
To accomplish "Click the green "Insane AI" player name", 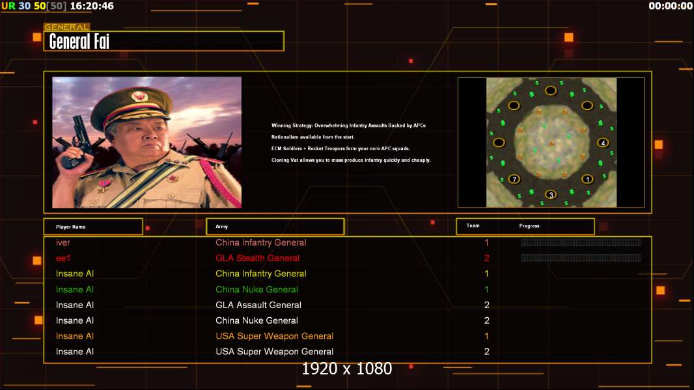I will 75,289.
